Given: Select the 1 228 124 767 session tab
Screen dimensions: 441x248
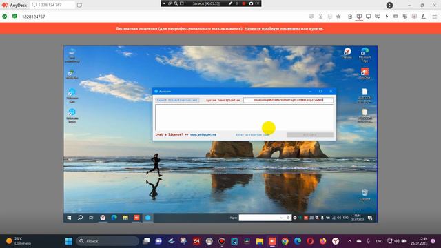Looking at the screenshot, I should 52,5.
